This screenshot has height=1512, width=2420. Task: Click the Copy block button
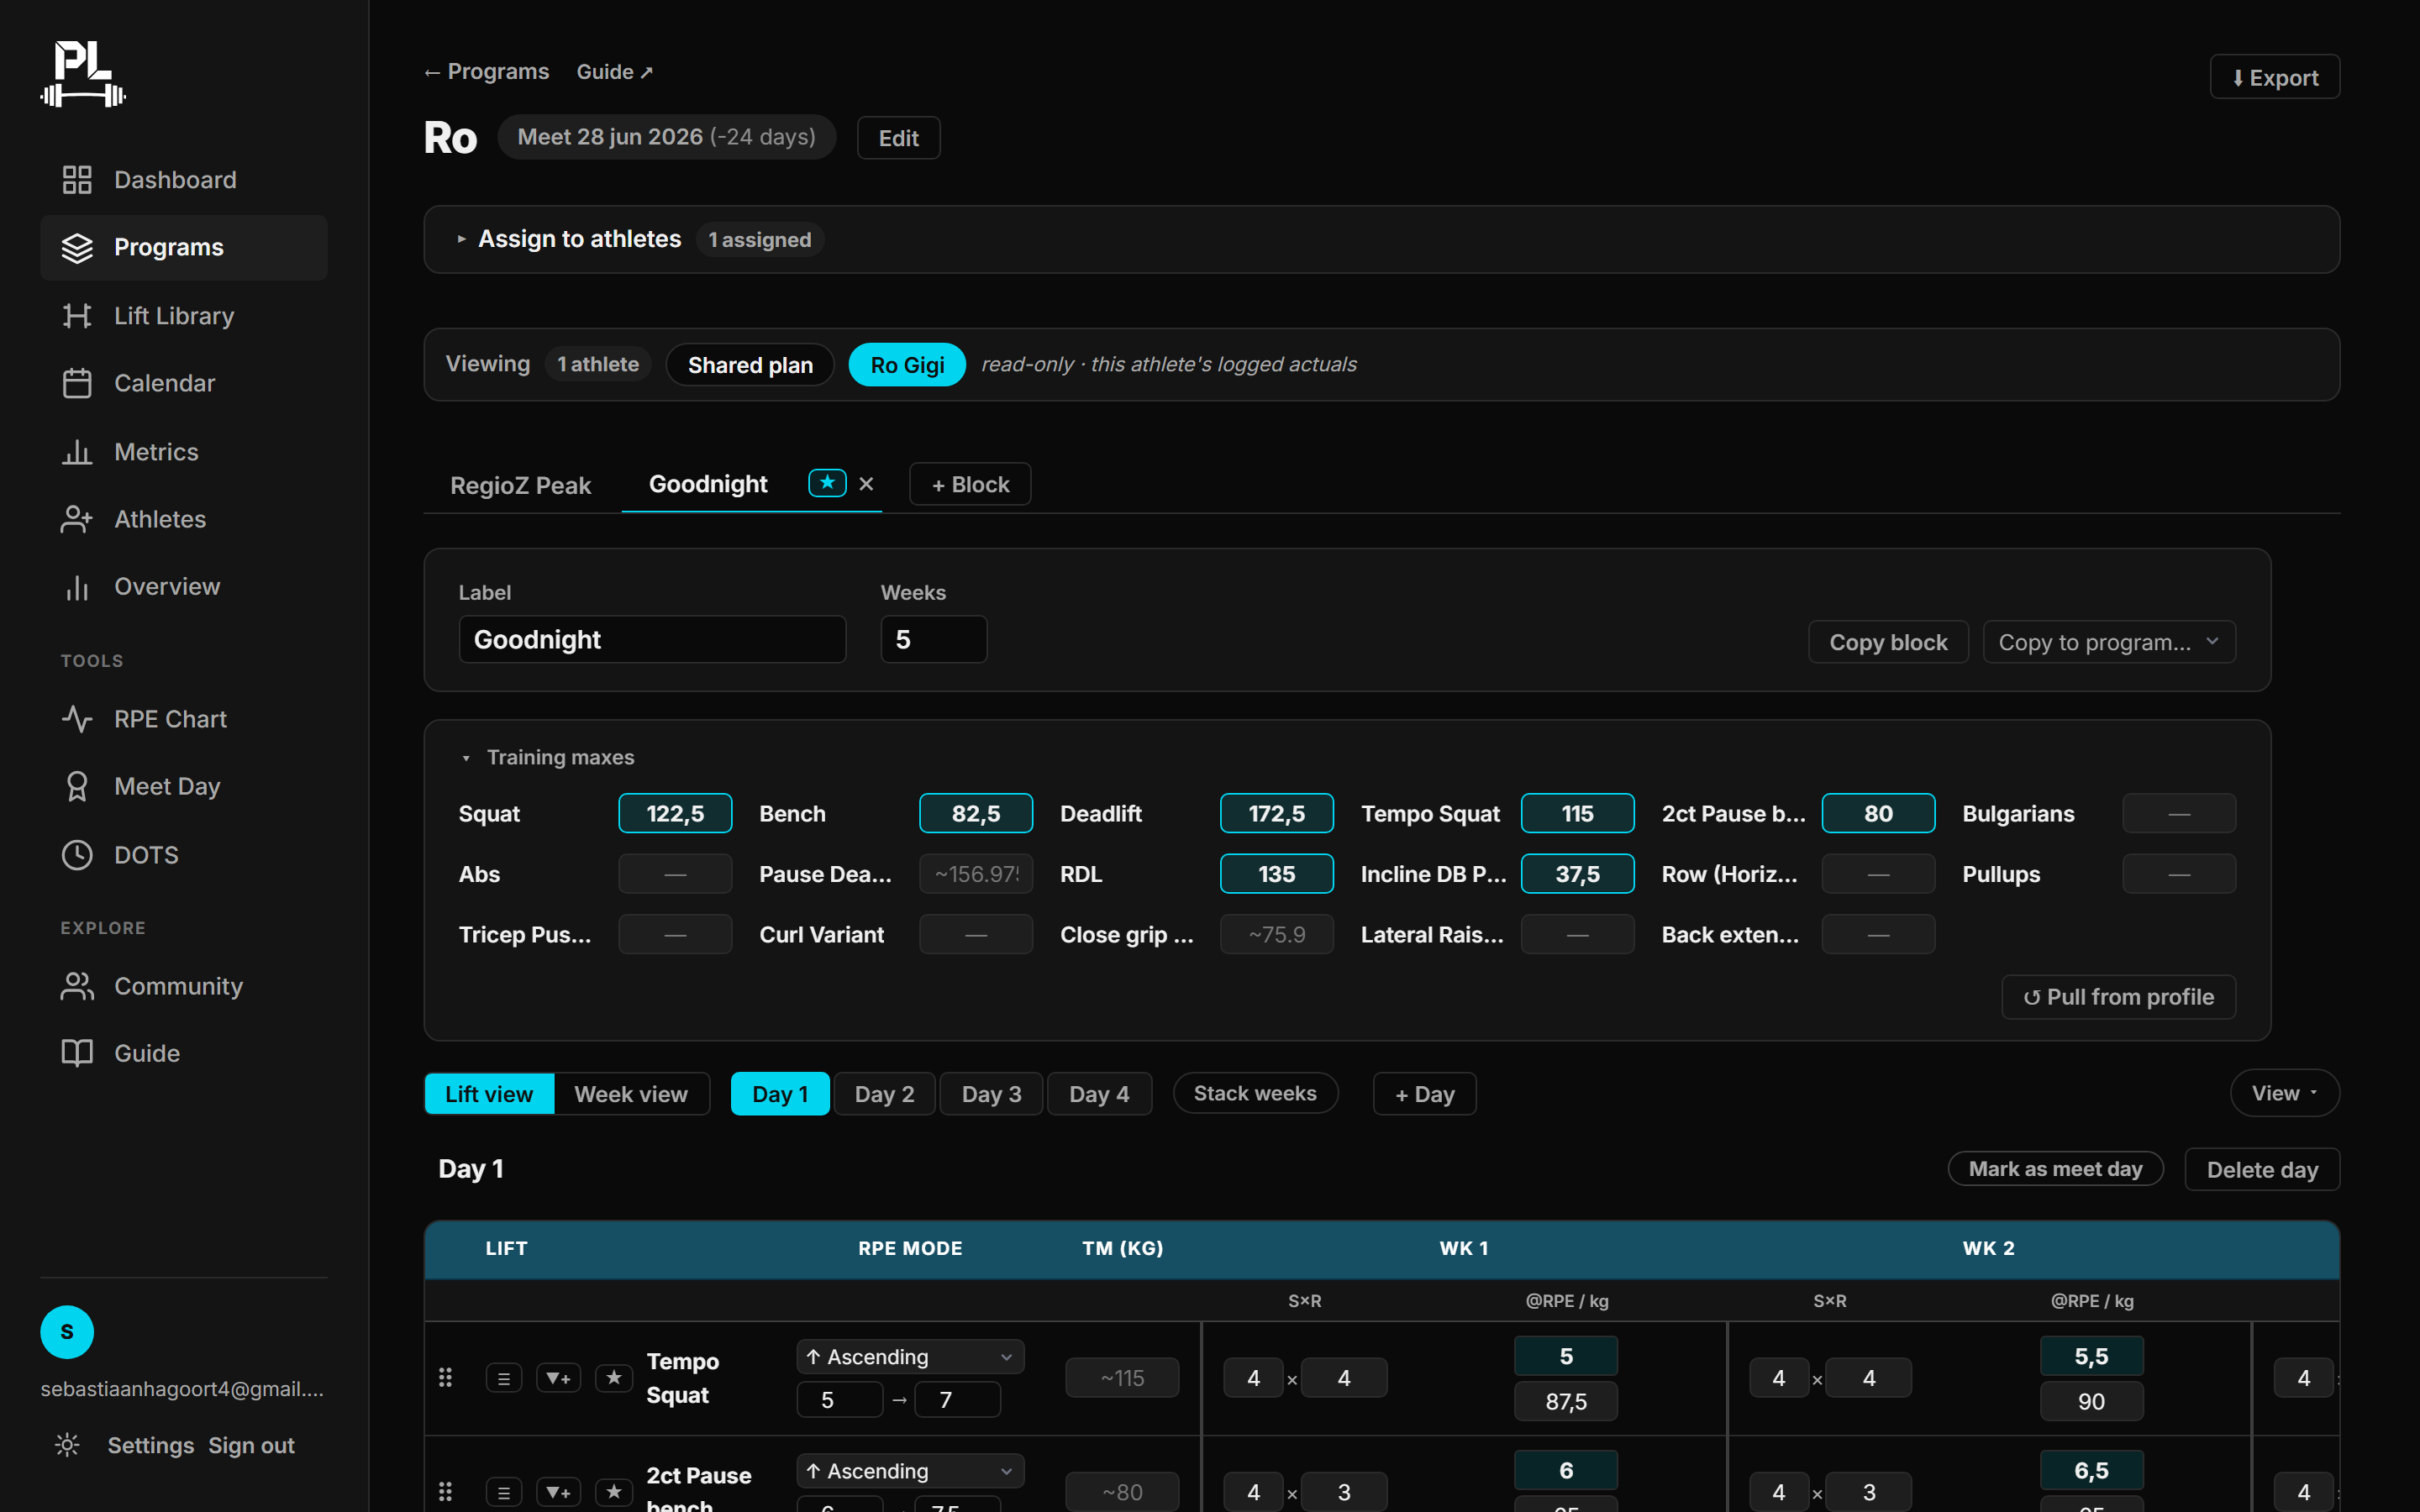pyautogui.click(x=1888, y=642)
